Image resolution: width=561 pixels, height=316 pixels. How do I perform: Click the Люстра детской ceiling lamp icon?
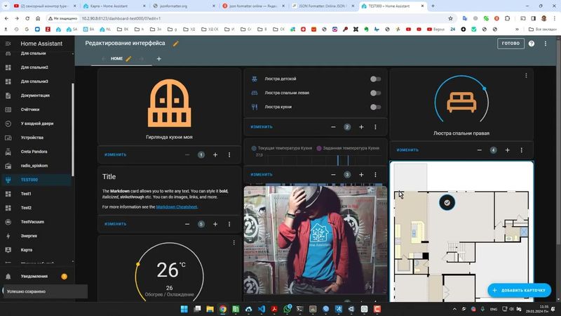point(255,79)
